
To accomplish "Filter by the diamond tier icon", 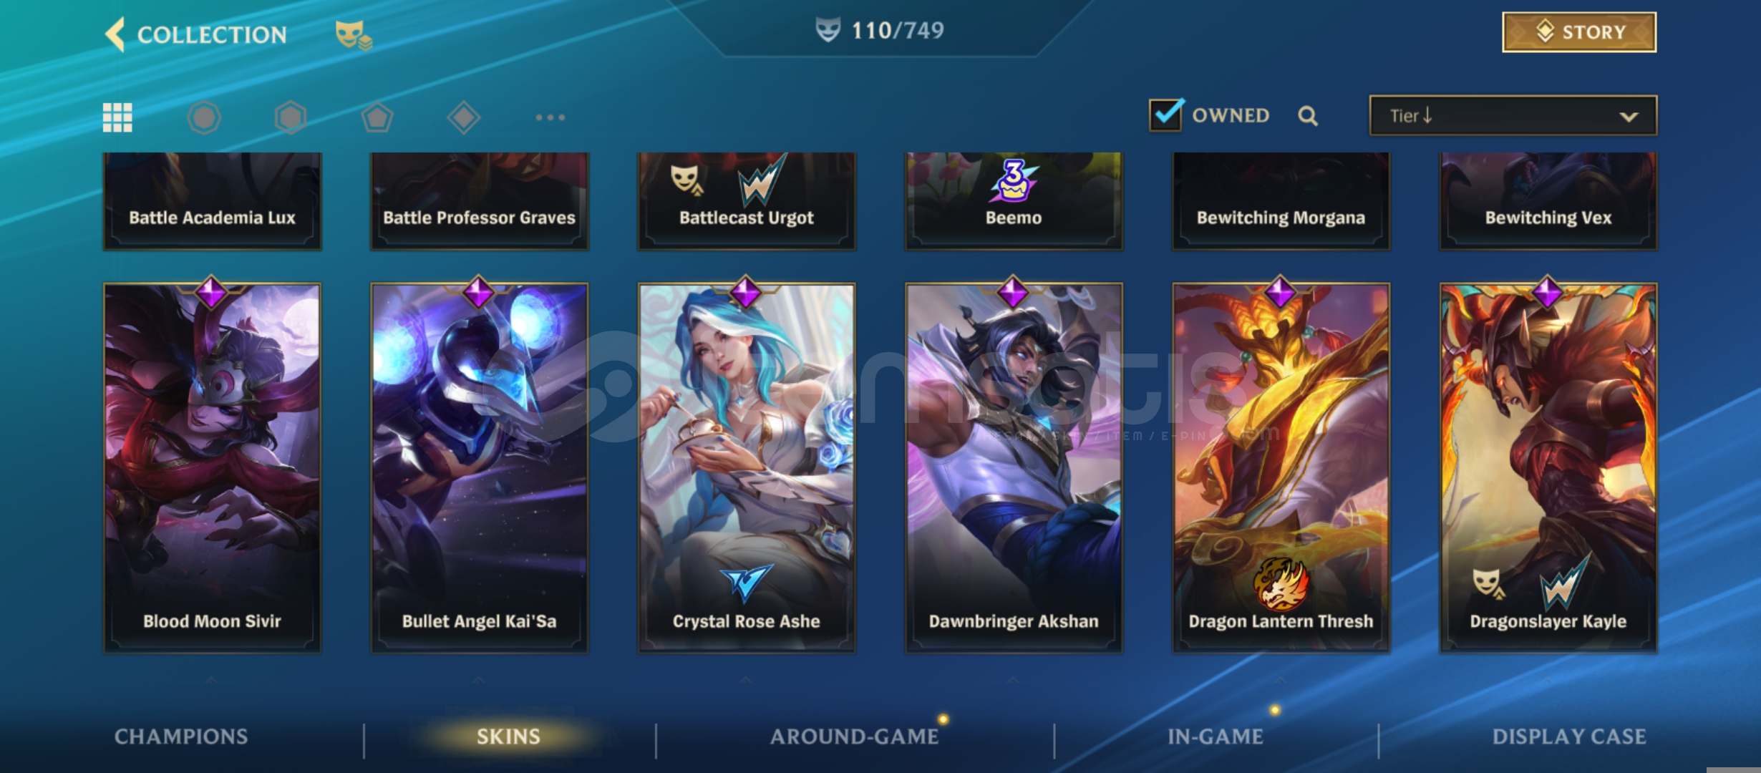I will [x=464, y=117].
